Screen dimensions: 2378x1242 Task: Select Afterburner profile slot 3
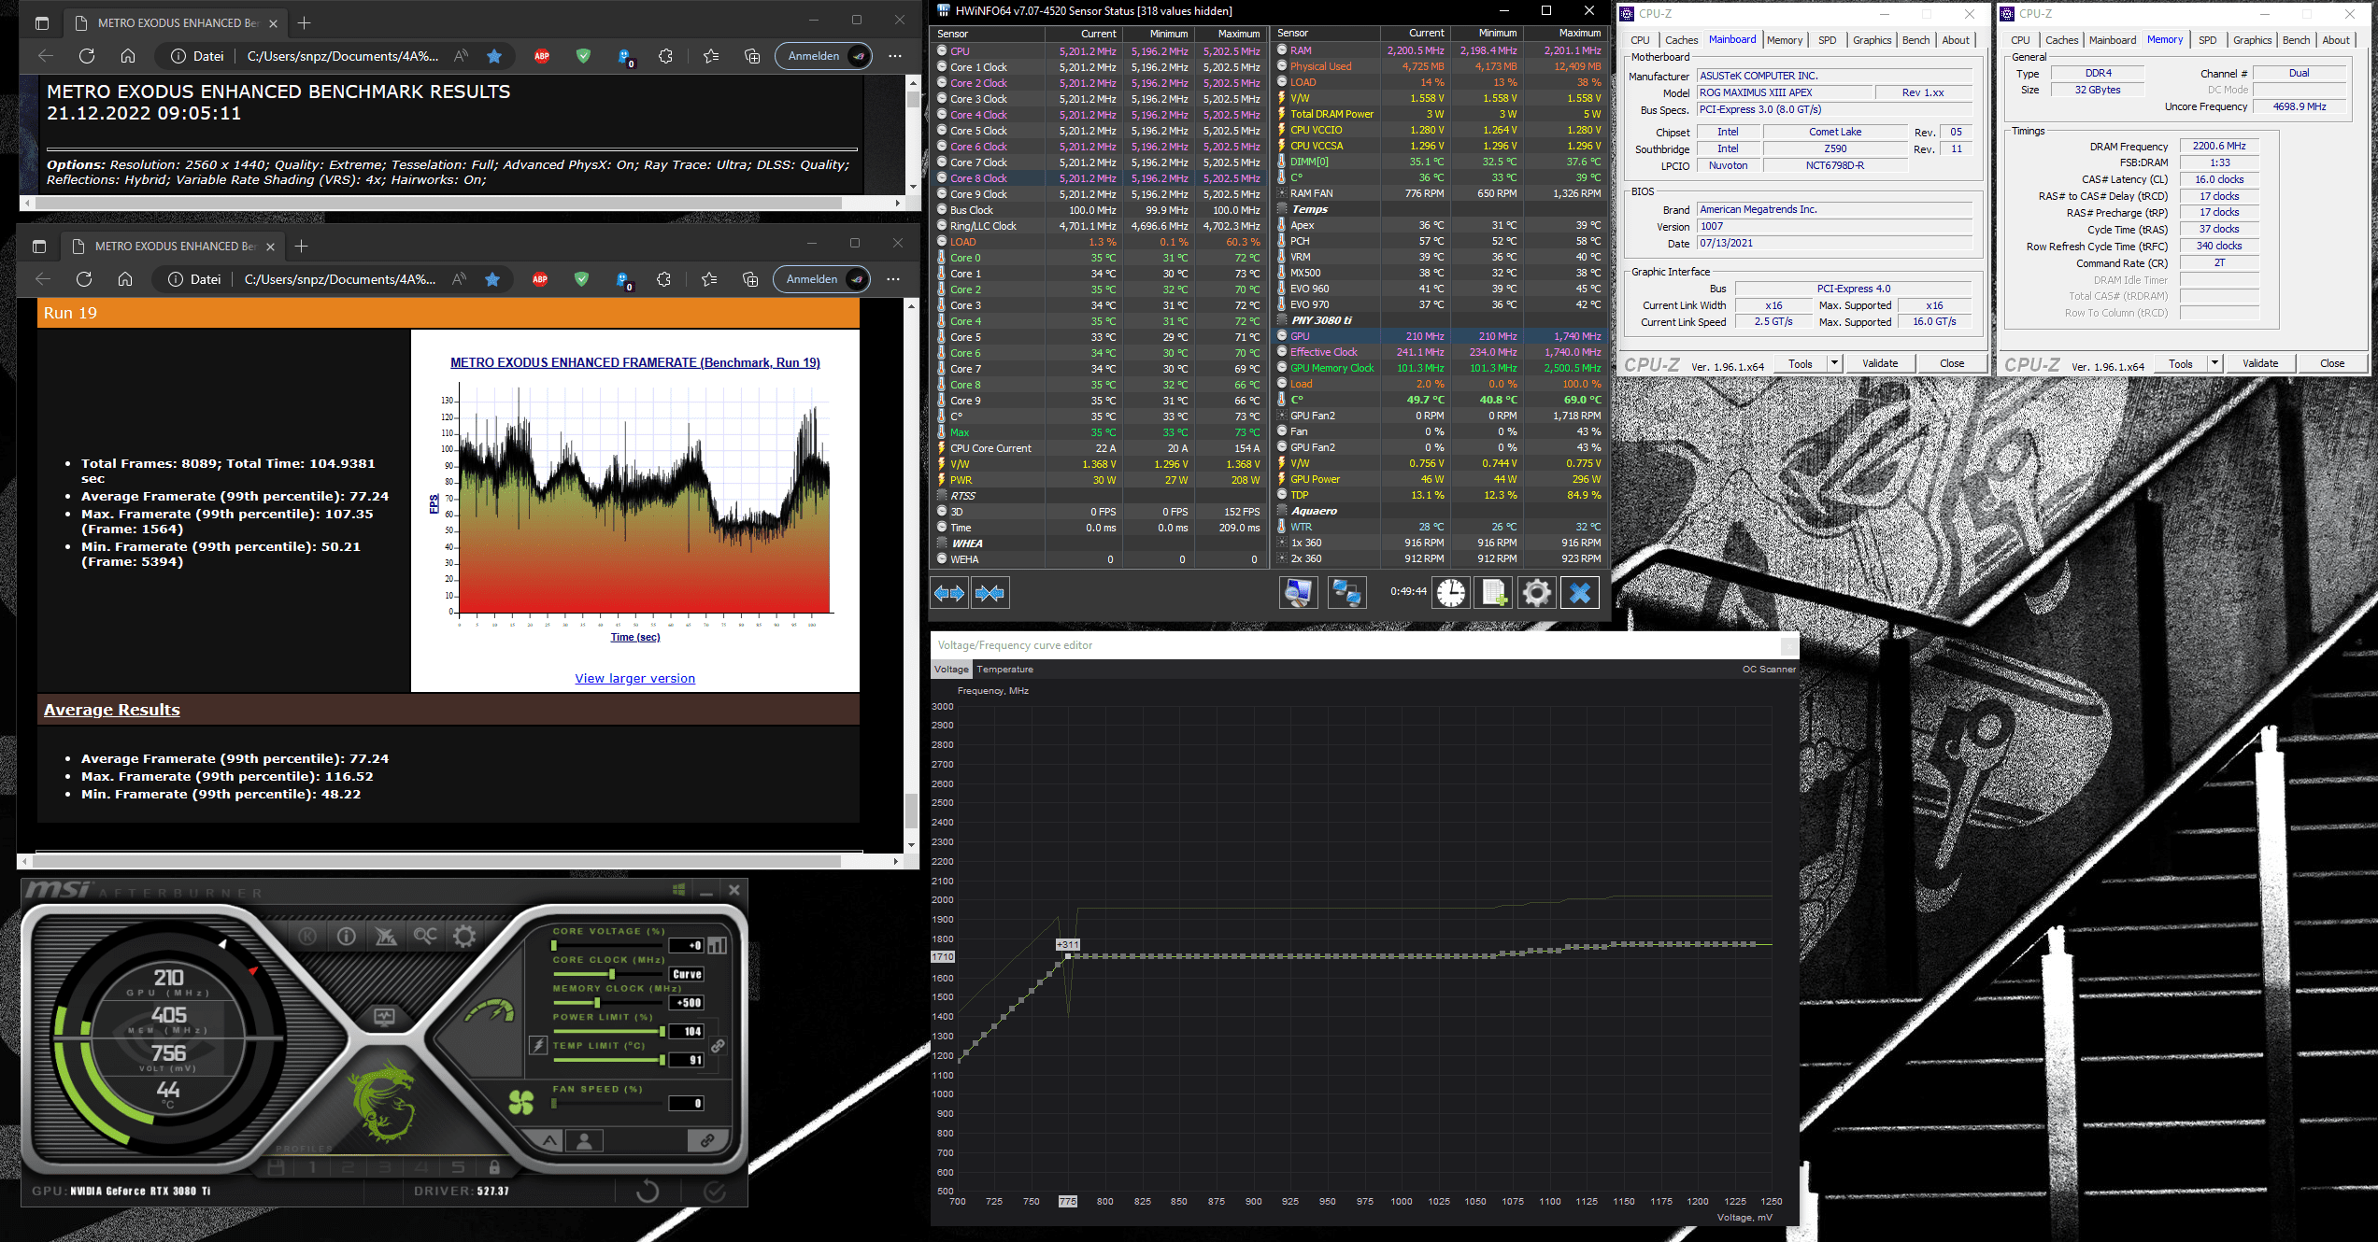tap(385, 1166)
